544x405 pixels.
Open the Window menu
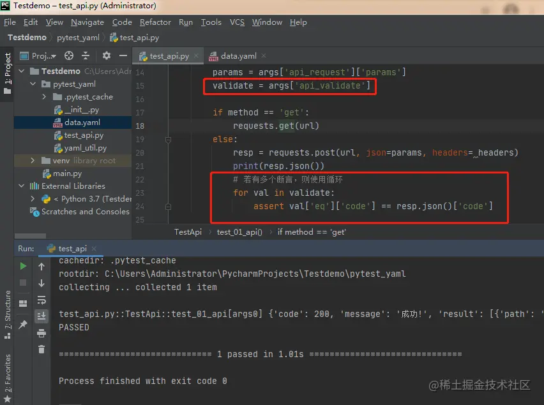[267, 22]
